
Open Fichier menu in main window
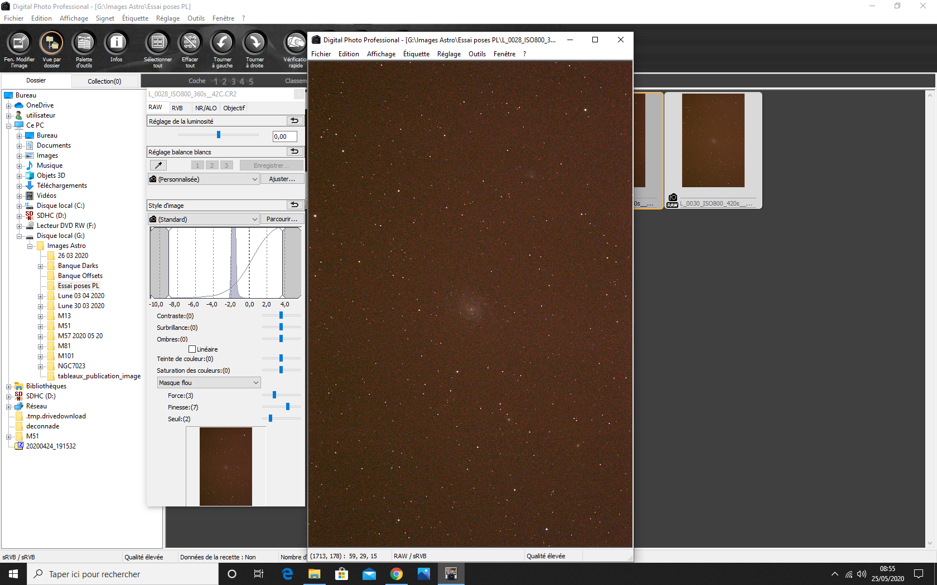[x=14, y=18]
